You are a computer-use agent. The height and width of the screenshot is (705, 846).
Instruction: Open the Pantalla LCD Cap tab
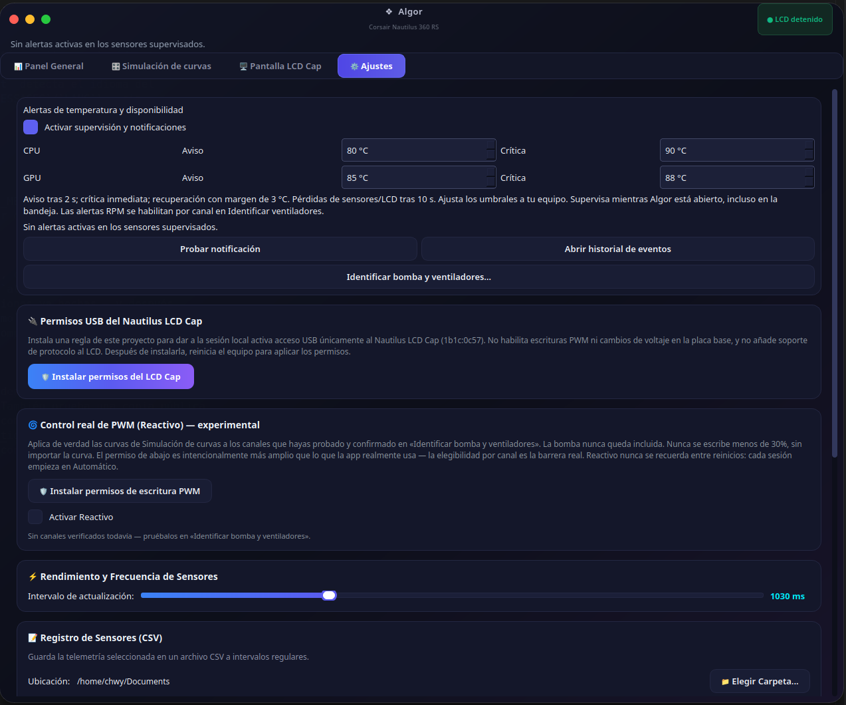point(280,66)
